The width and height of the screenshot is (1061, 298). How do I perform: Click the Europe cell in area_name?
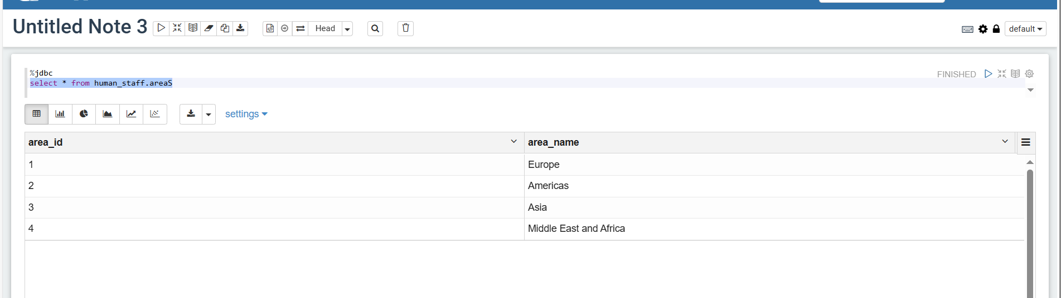pos(544,165)
